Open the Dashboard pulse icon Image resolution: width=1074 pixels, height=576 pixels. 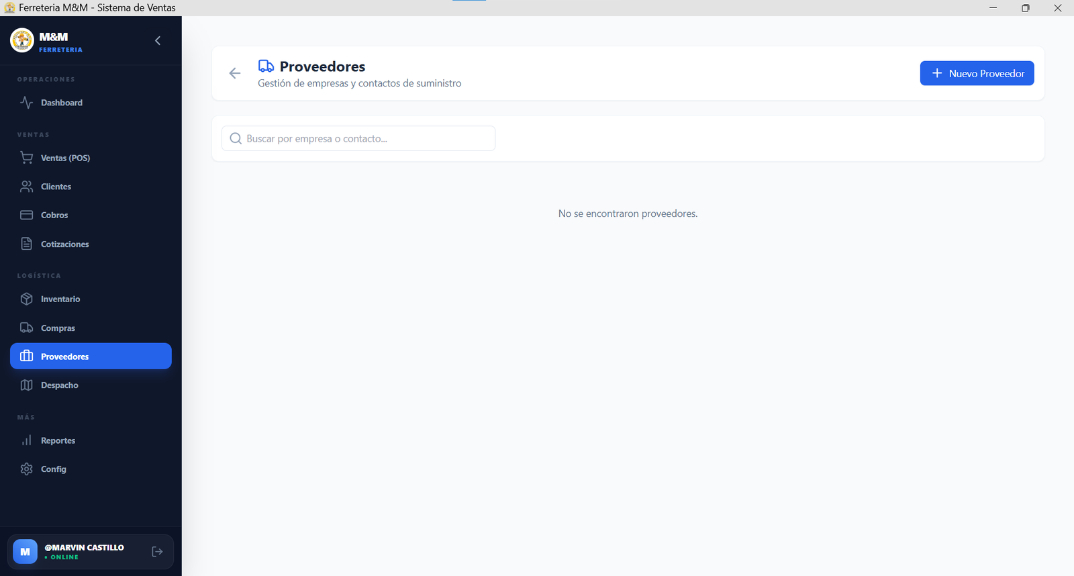point(26,103)
